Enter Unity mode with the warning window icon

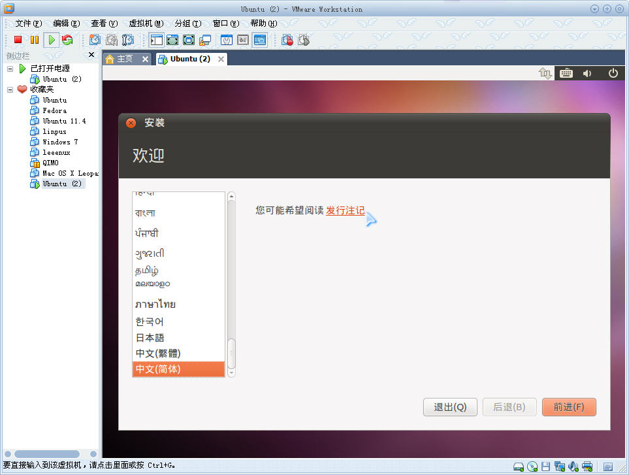(x=205, y=40)
